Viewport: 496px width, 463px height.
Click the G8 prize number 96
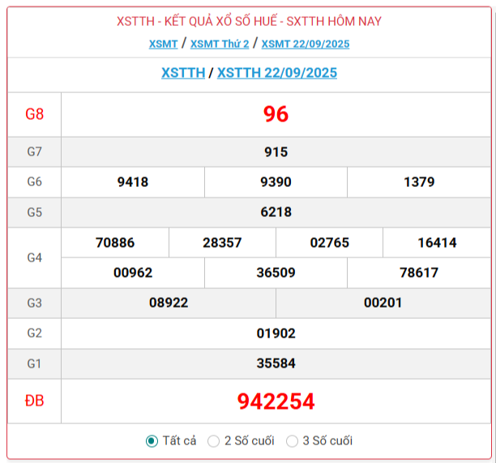pyautogui.click(x=276, y=114)
